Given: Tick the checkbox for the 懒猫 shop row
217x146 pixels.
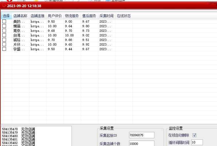Looking at the screenshot, I should pos(4,26).
